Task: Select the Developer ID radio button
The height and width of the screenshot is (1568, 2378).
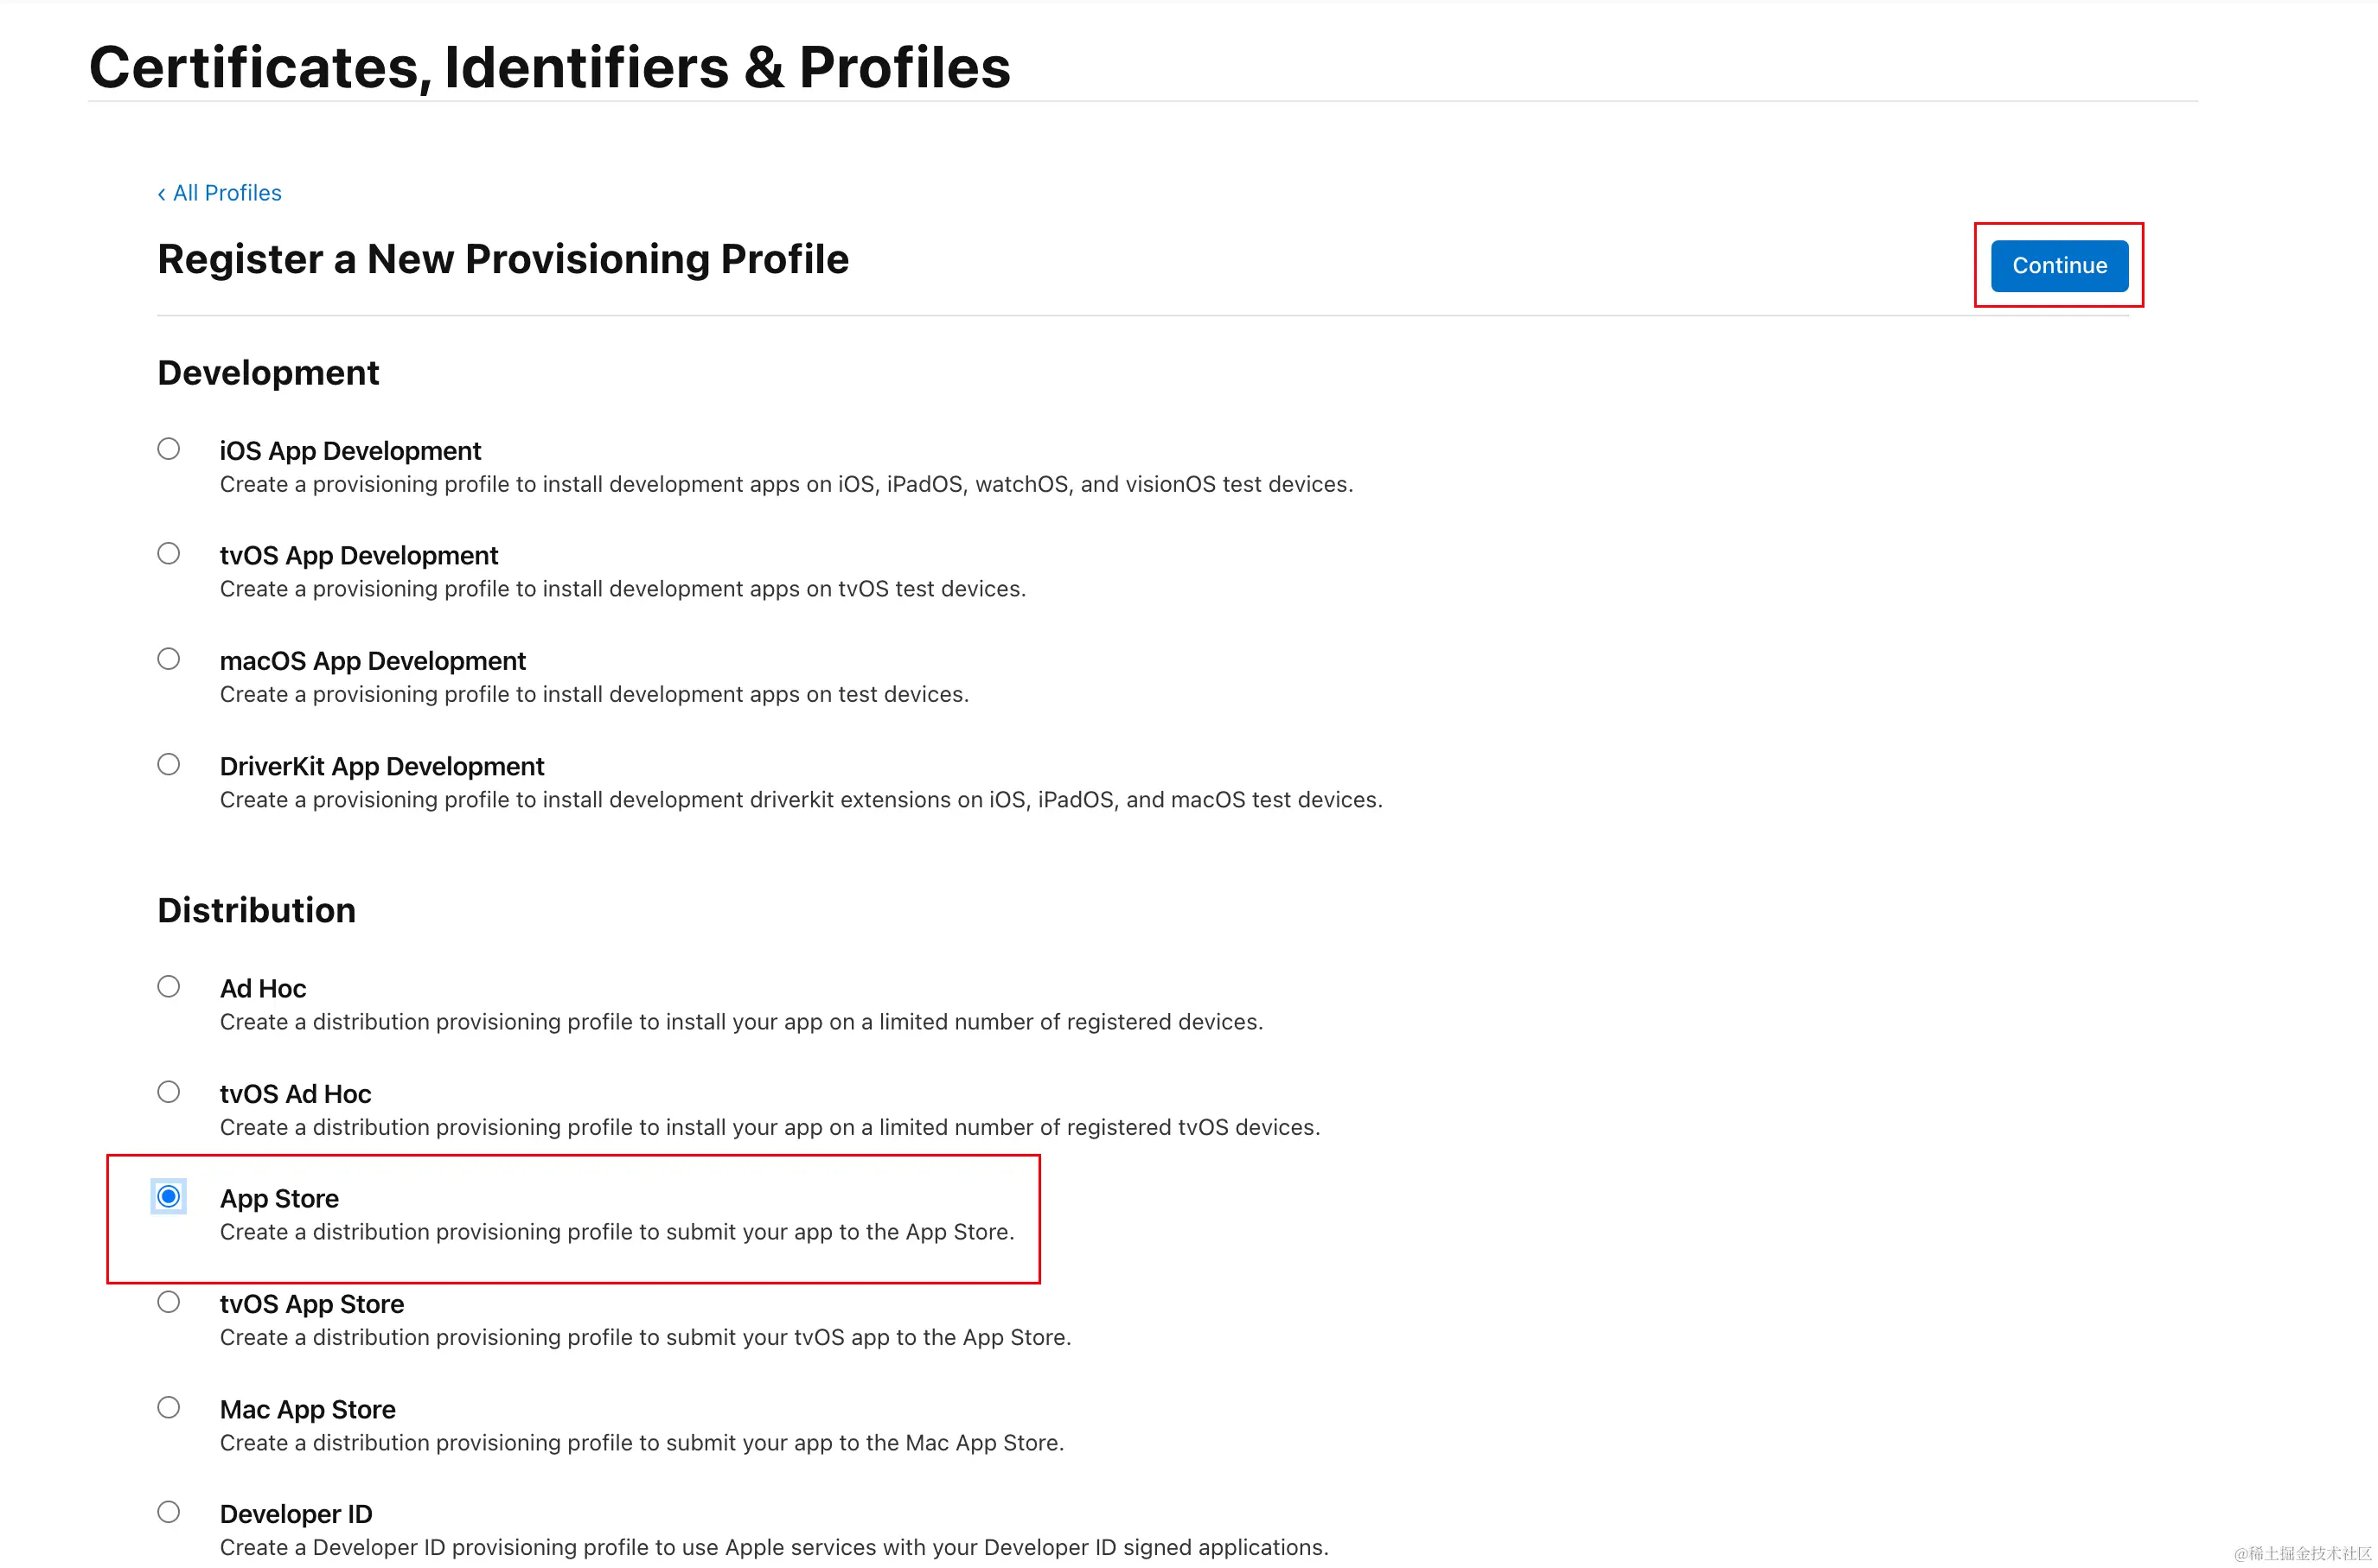Action: click(x=168, y=1512)
